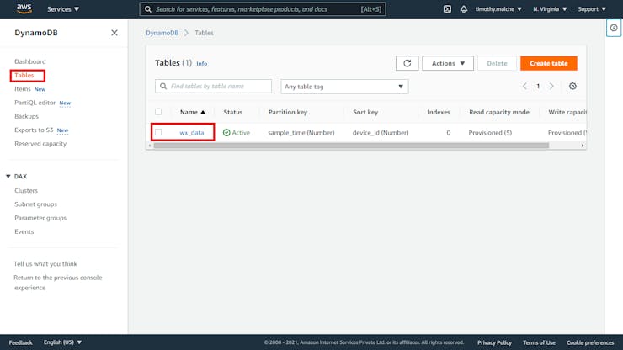The width and height of the screenshot is (623, 350).
Task: Open Dashboard in the sidebar
Action: tap(30, 61)
